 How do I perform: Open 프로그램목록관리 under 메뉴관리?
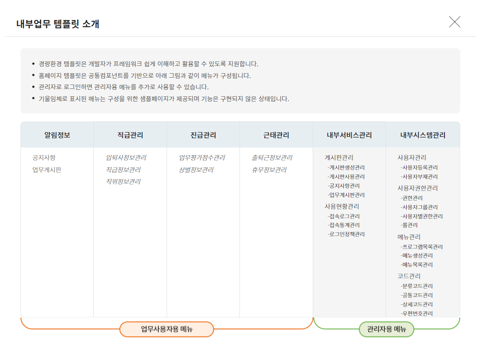click(422, 247)
